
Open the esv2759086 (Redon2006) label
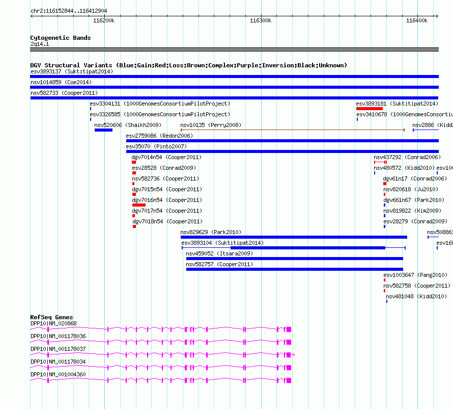159,136
